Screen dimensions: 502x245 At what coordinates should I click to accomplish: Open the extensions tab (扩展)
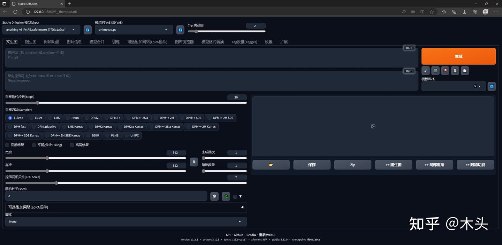tap(284, 42)
